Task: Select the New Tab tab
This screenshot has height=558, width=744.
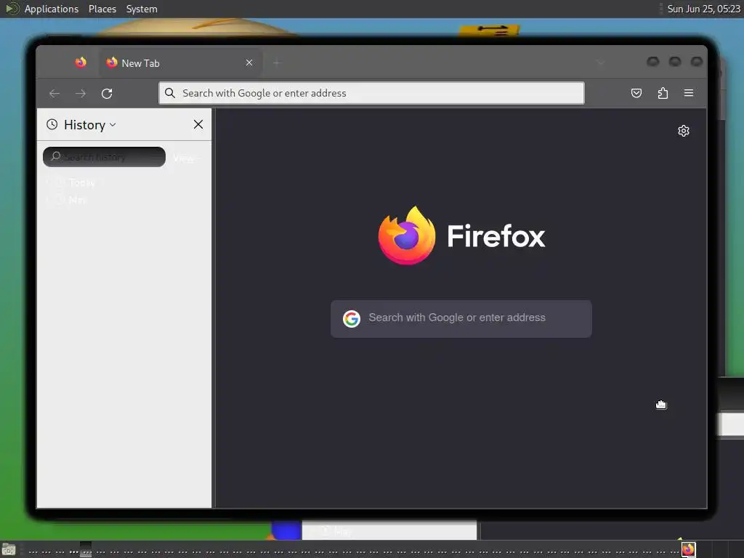Action: [x=180, y=62]
